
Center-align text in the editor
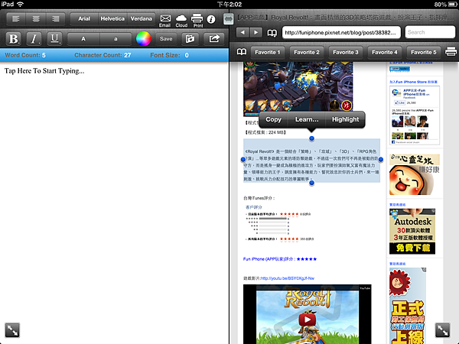(x=36, y=18)
